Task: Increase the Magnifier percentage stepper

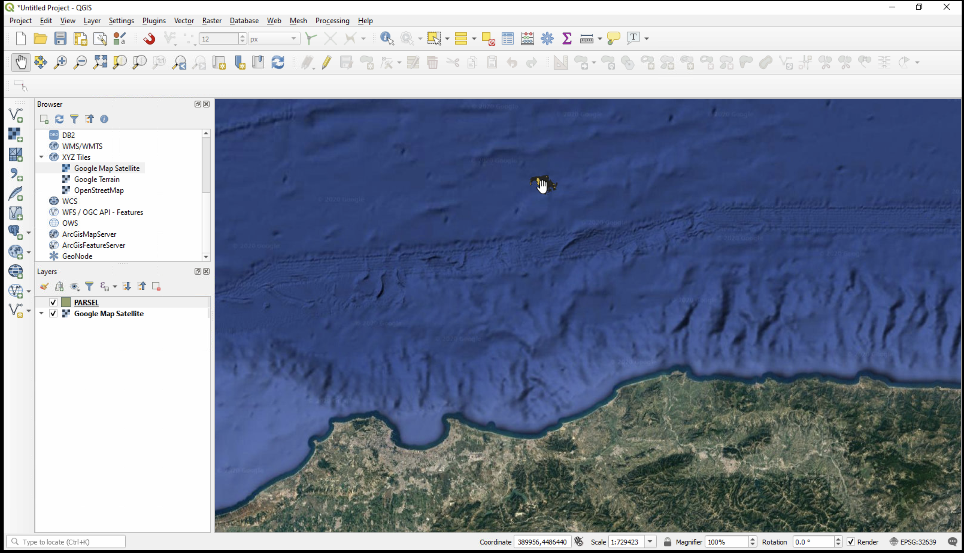Action: tap(752, 539)
